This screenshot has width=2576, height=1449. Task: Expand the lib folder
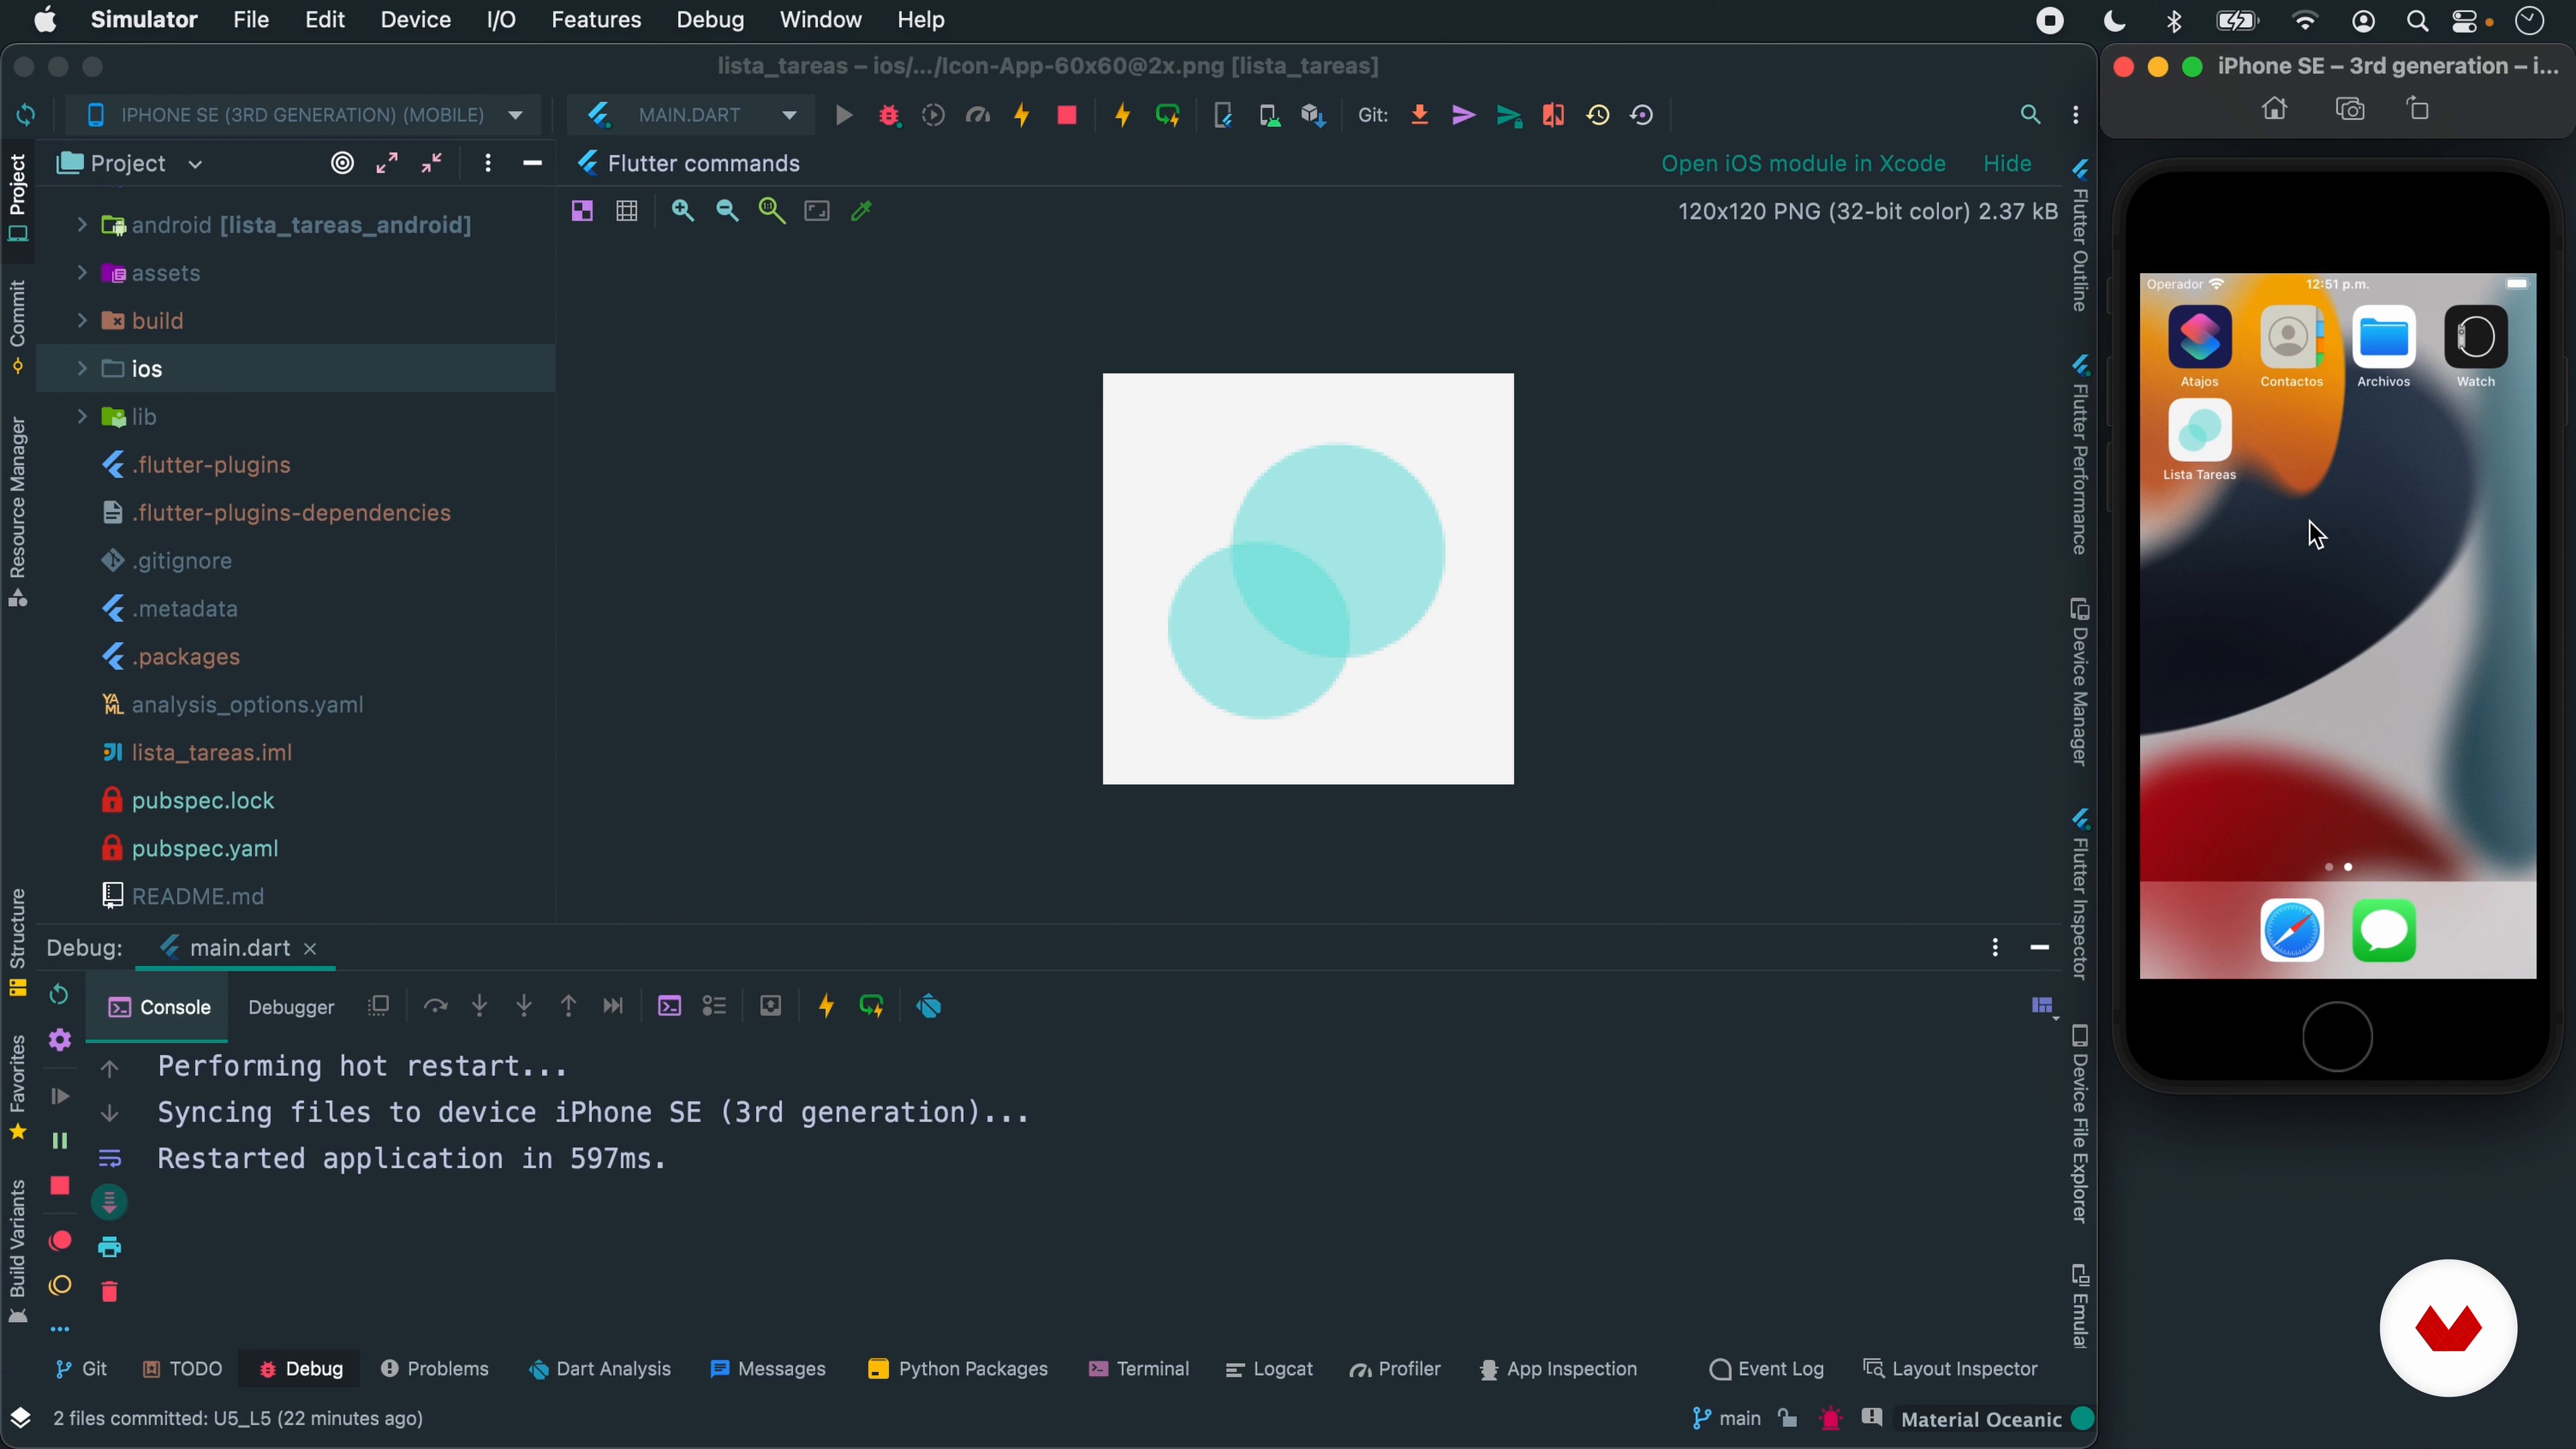tap(82, 416)
